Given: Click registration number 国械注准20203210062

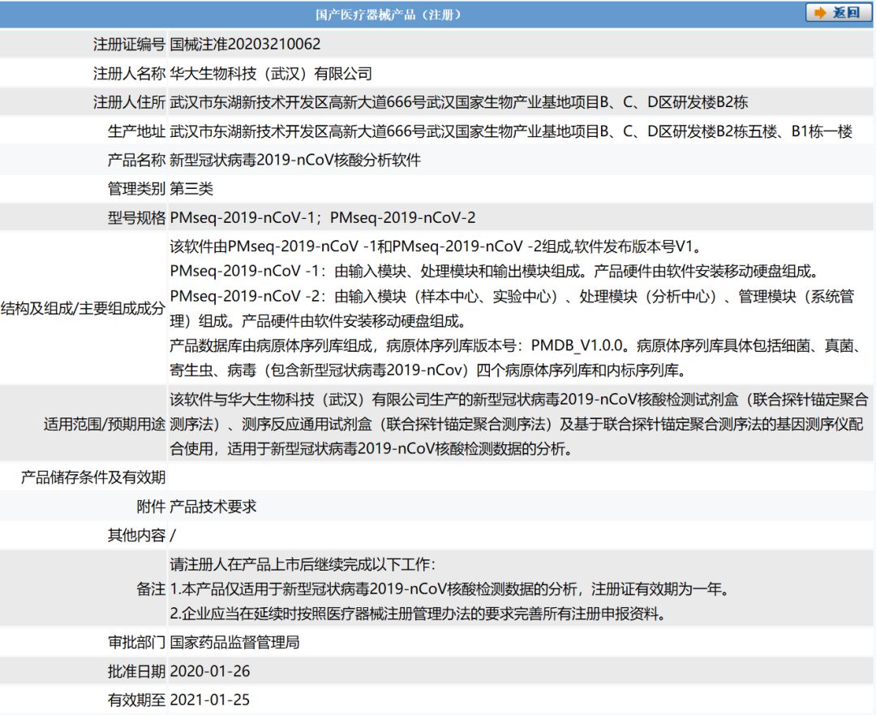Looking at the screenshot, I should (245, 45).
